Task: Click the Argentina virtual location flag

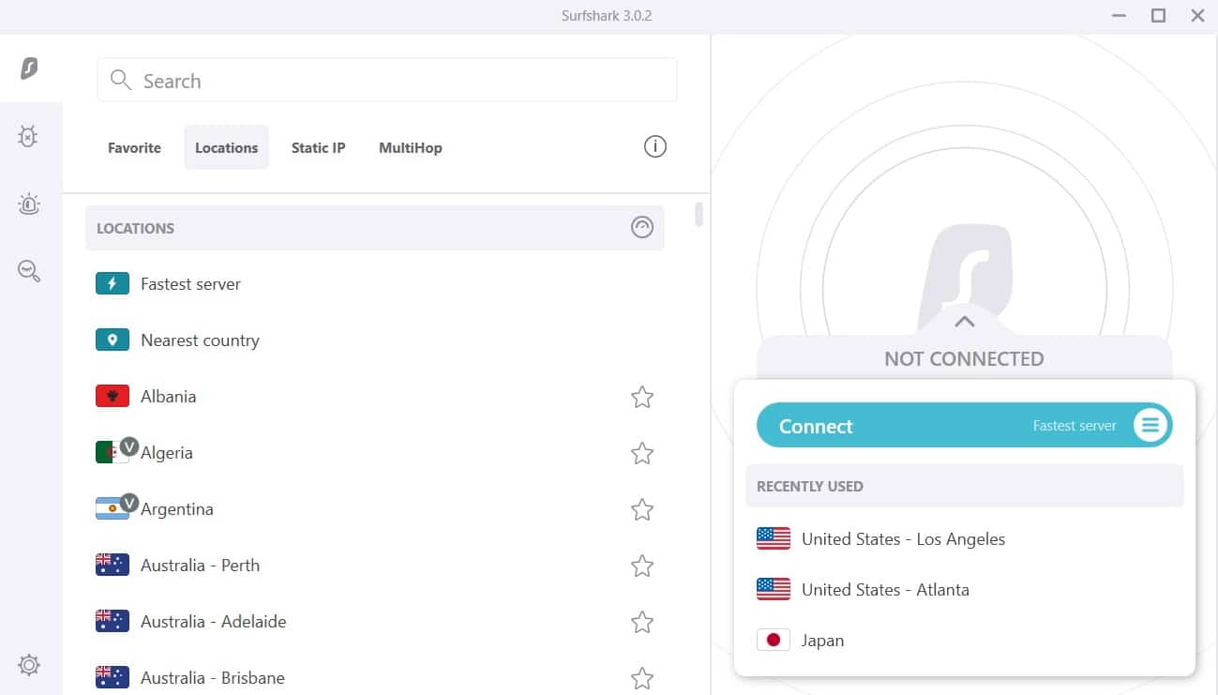Action: click(113, 508)
